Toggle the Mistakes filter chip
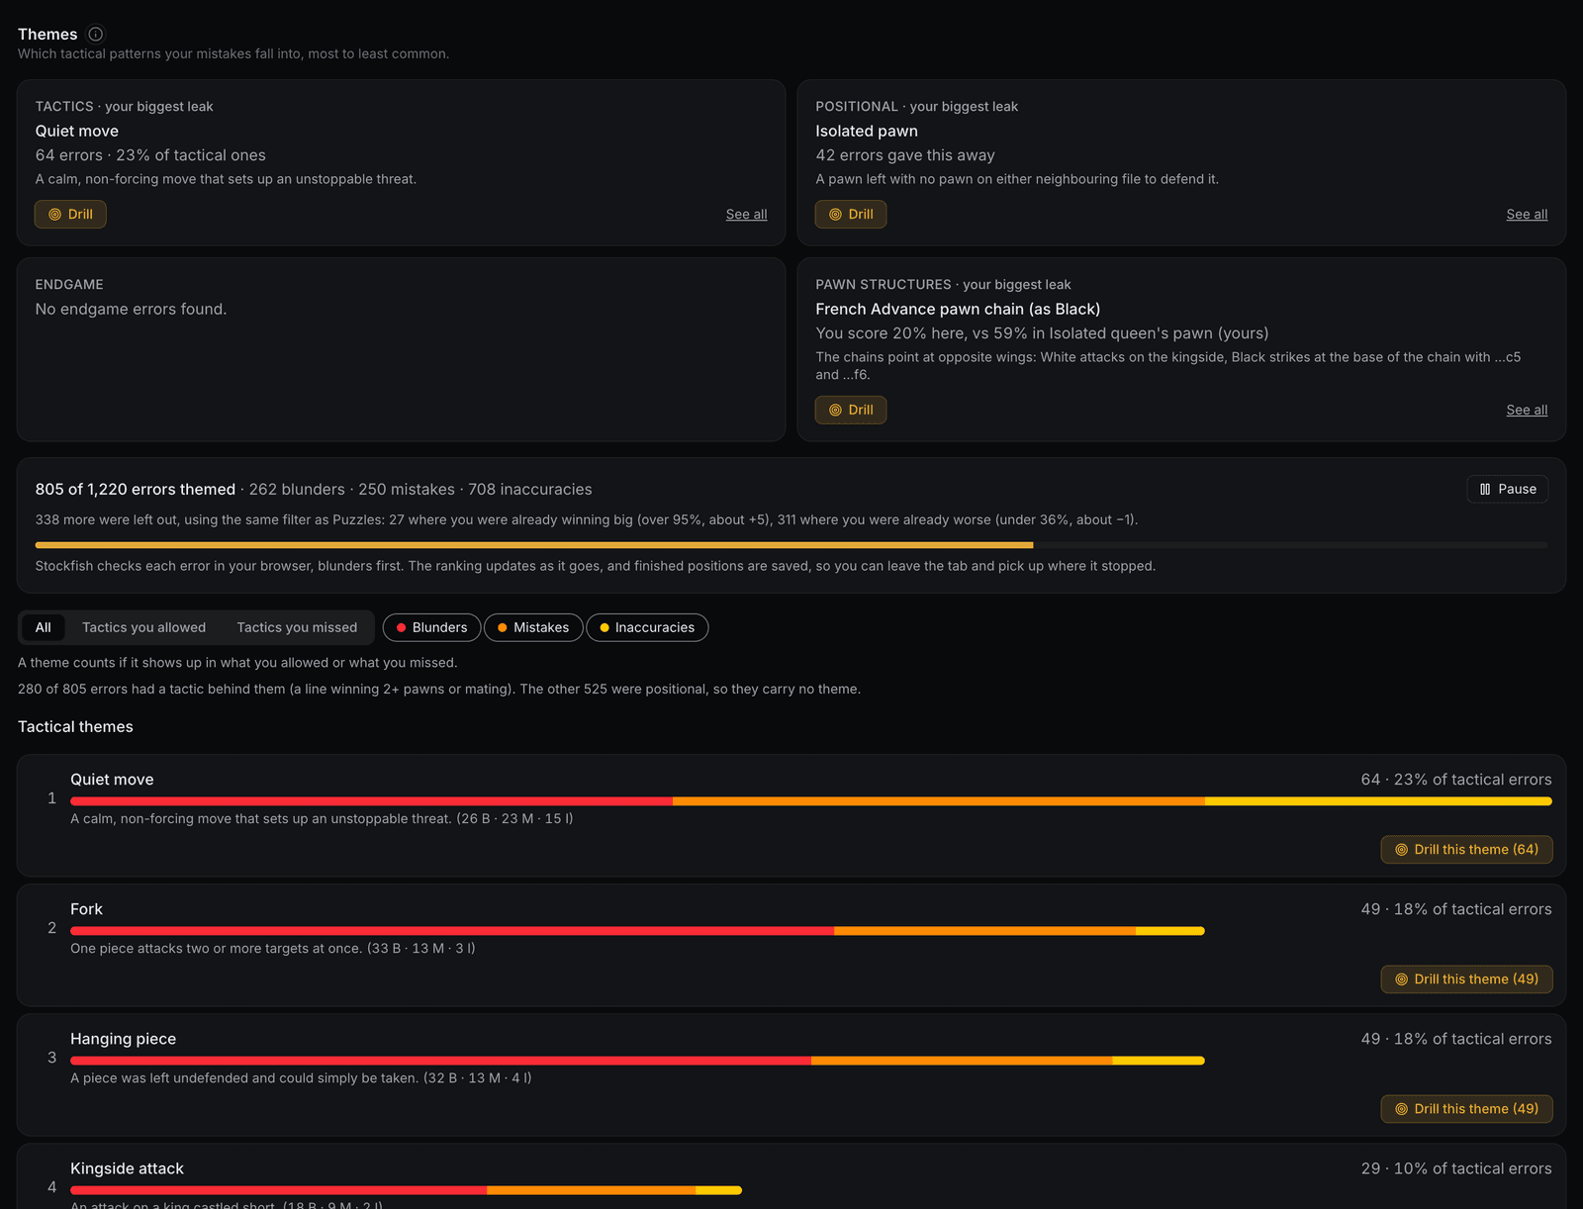Viewport: 1583px width, 1209px height. tap(533, 628)
